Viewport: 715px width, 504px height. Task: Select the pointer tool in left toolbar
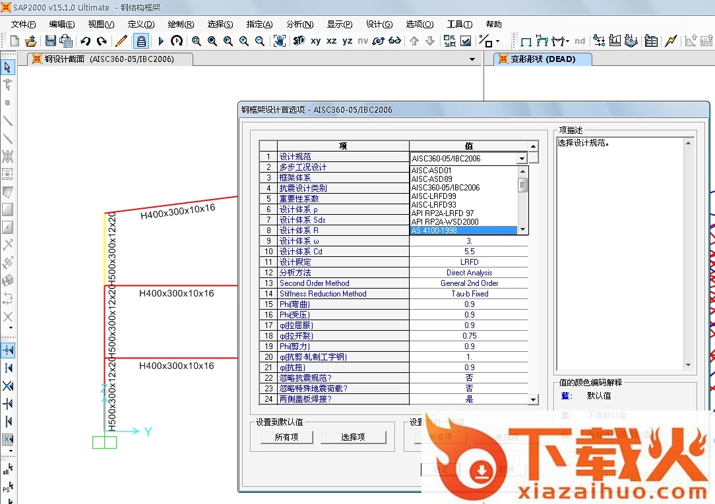[8, 67]
